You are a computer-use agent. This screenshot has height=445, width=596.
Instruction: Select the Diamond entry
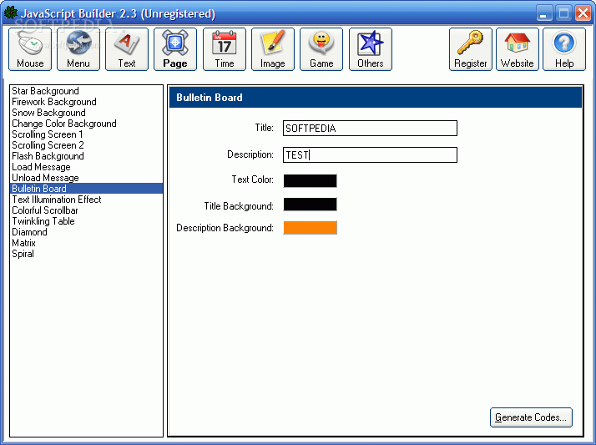(86, 232)
